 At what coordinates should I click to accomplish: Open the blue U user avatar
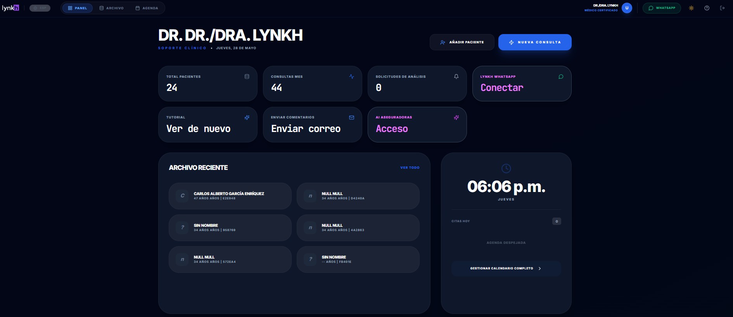click(x=627, y=8)
